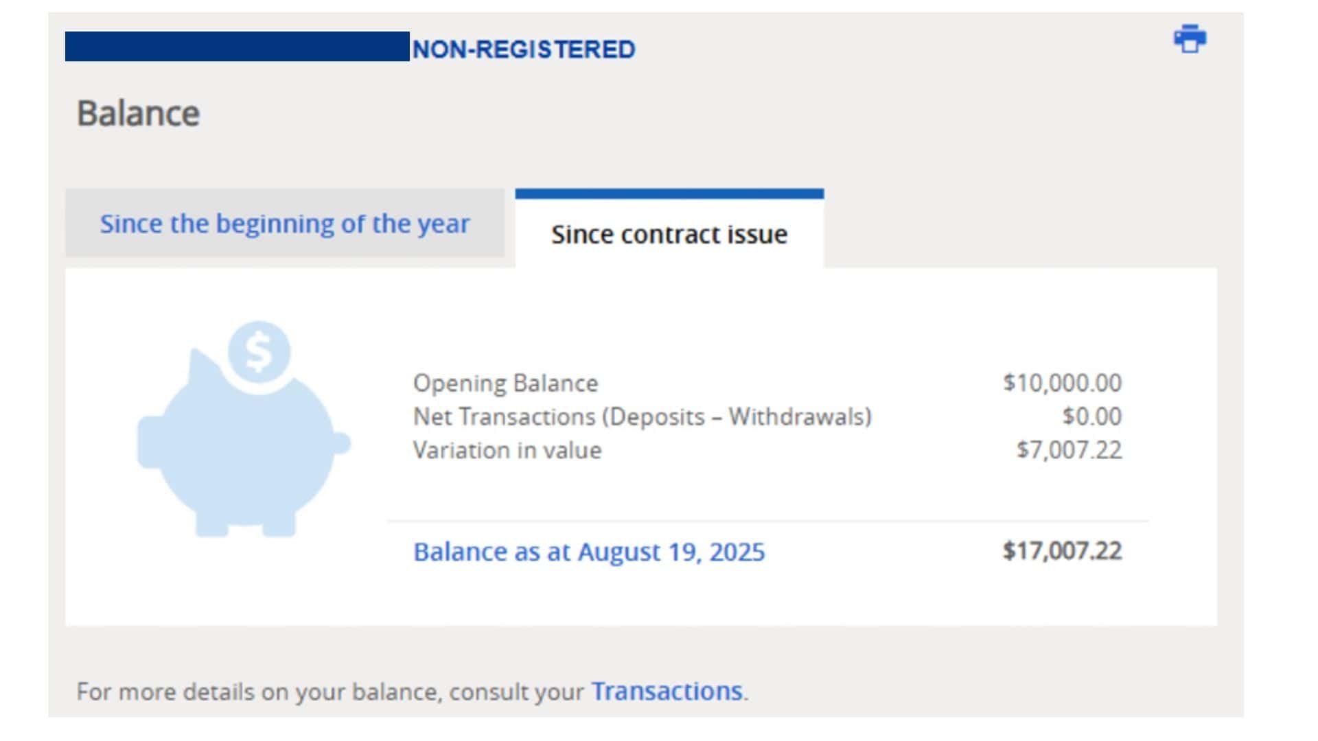Click the Balance section heading
The height and width of the screenshot is (741, 1318).
pyautogui.click(x=138, y=113)
